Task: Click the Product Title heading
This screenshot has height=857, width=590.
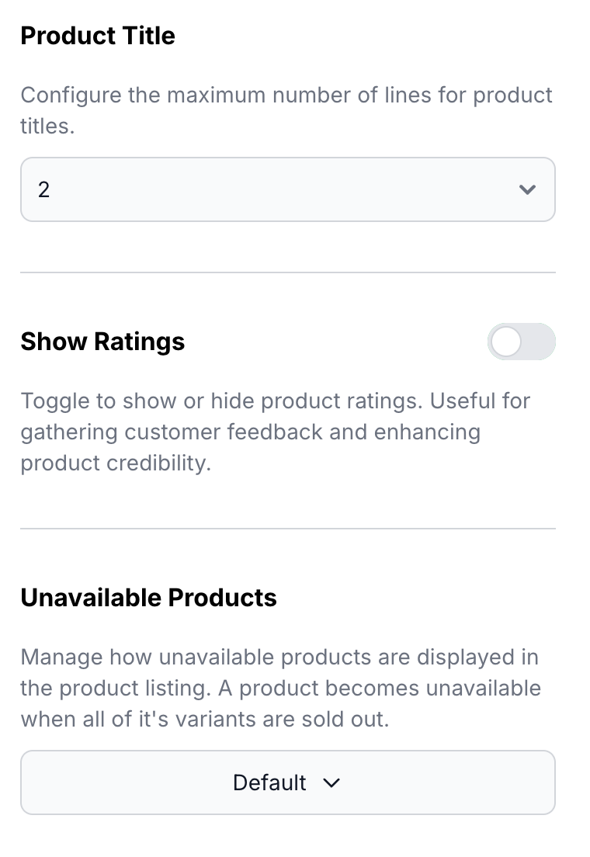Action: [98, 36]
